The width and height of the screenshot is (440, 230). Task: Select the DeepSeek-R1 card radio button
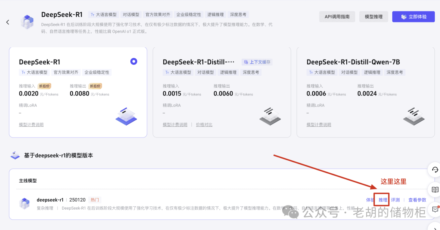coord(134,61)
